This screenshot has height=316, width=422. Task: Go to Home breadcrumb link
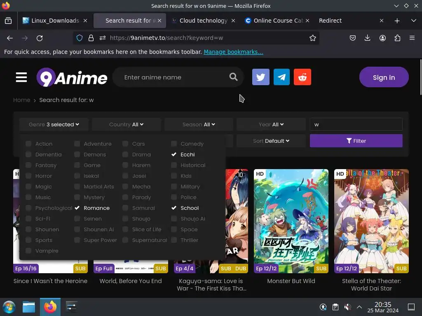[22, 100]
